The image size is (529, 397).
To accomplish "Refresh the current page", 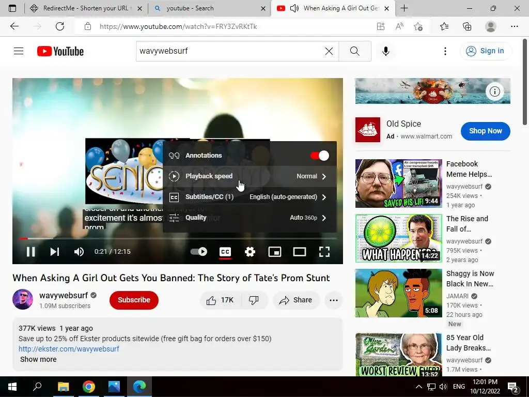I will coord(60,26).
